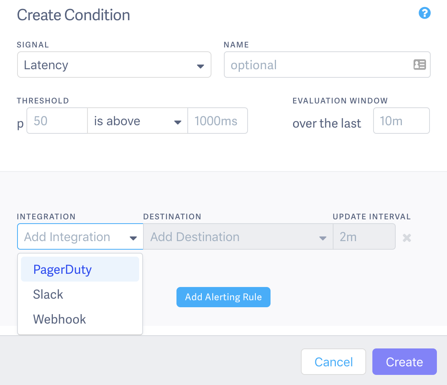The height and width of the screenshot is (385, 447).
Task: Open the Latency signal dropdown
Action: click(x=114, y=65)
